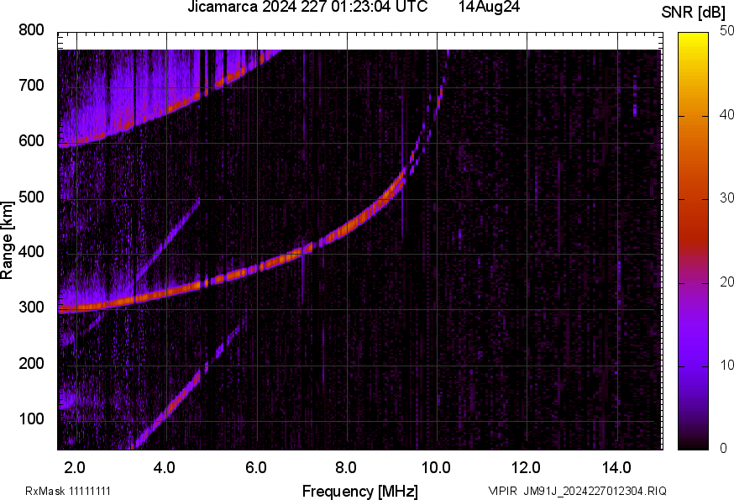Click the range tick label "500"
The image size is (734, 500).
coord(31,197)
